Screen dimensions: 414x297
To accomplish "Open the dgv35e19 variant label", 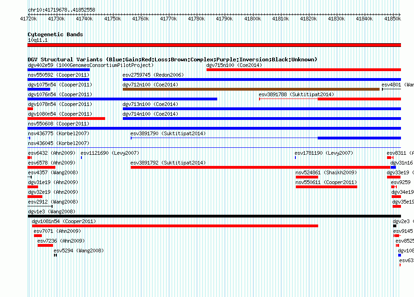I will point(403,202).
